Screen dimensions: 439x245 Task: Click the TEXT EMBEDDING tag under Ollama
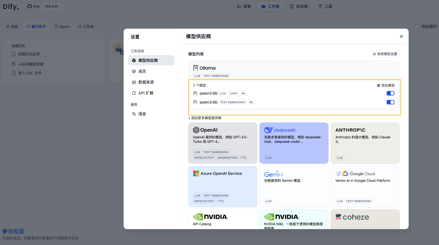pyautogui.click(x=216, y=76)
